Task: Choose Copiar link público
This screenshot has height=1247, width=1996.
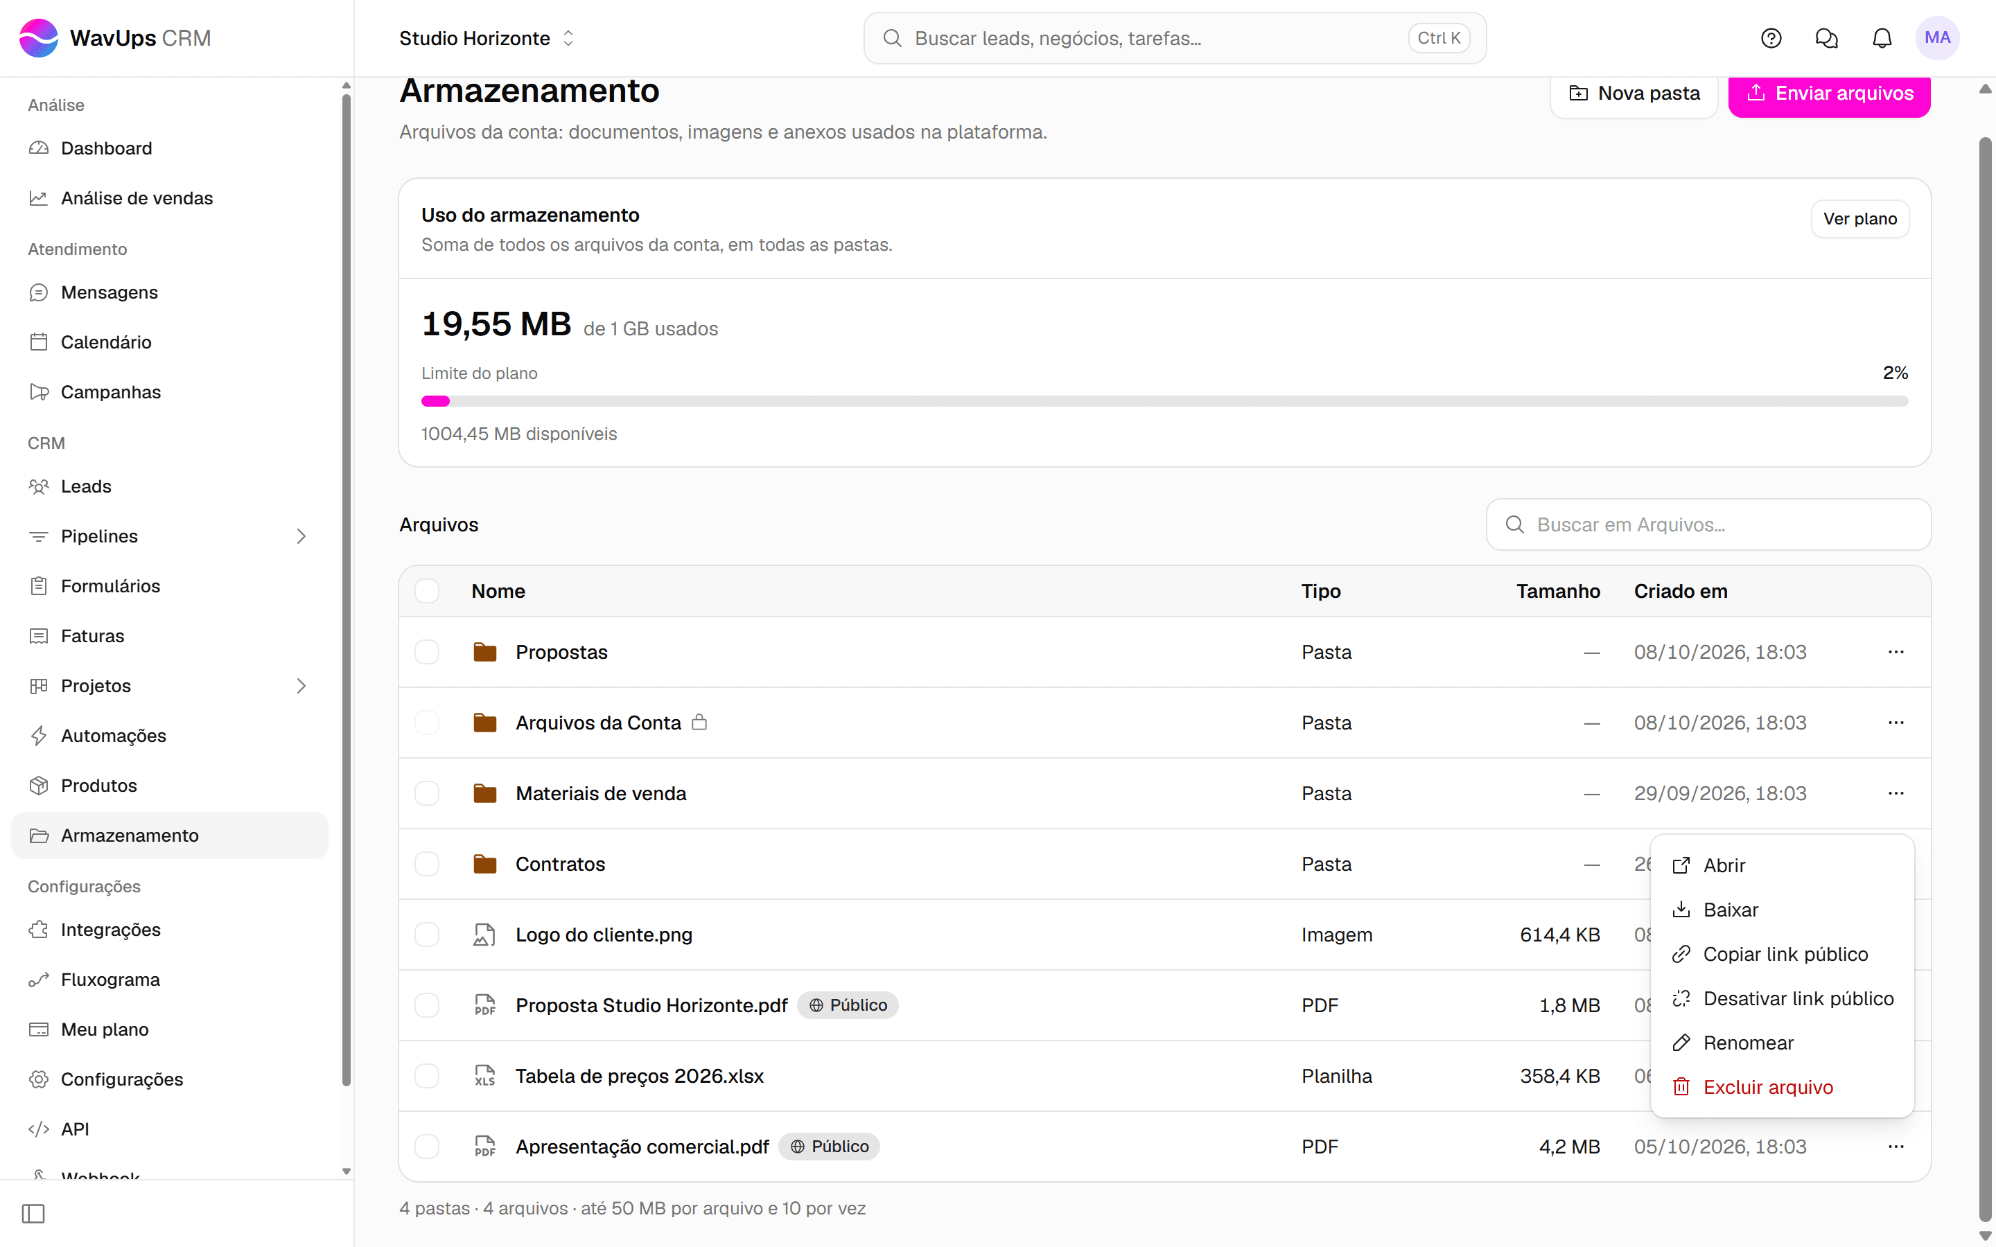Action: tap(1782, 954)
